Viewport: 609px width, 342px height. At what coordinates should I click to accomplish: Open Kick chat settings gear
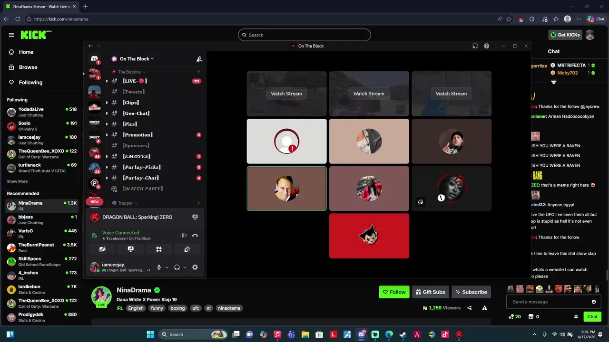(x=576, y=317)
